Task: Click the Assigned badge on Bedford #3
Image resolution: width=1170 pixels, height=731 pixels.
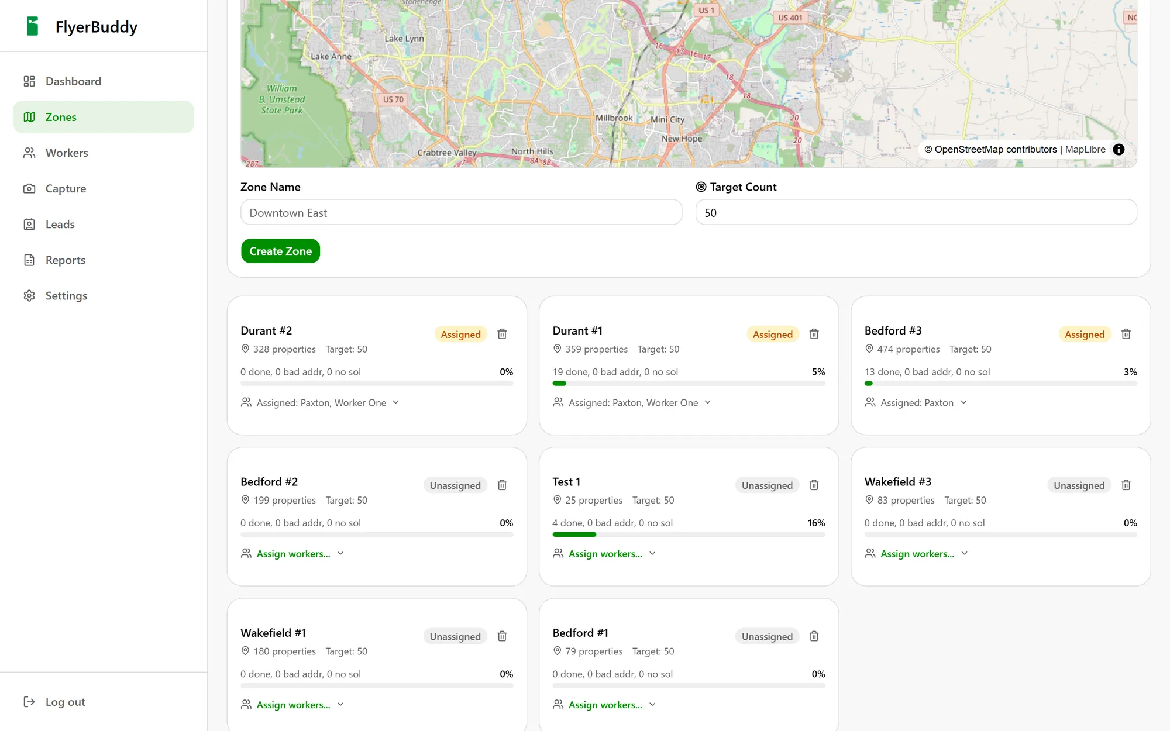Action: tap(1085, 334)
